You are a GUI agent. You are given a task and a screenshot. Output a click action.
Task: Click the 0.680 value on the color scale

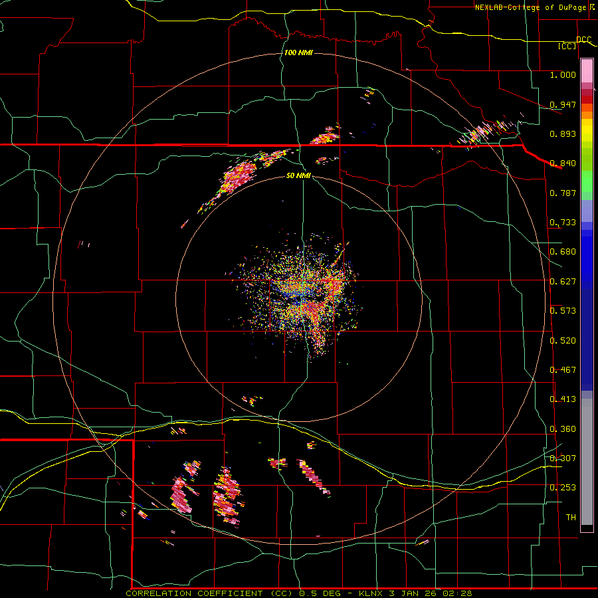click(563, 252)
